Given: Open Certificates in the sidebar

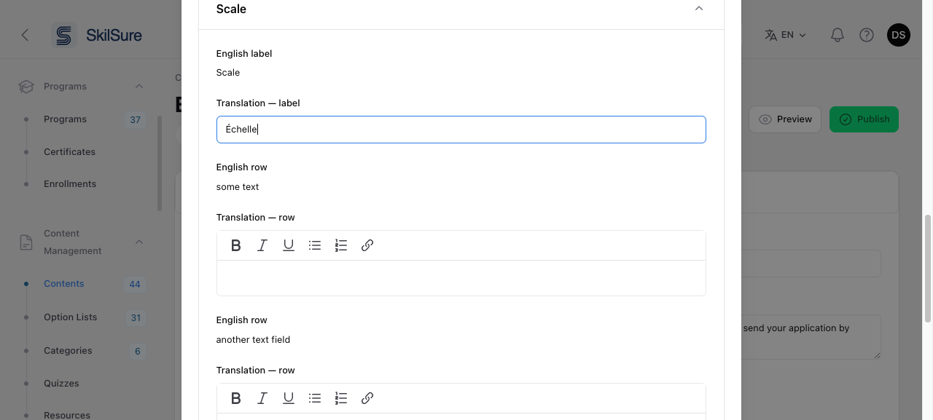Looking at the screenshot, I should tap(69, 152).
